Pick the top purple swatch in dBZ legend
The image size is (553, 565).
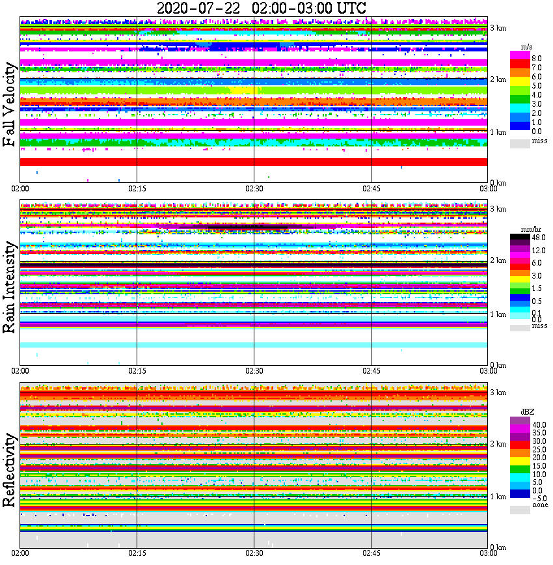[520, 420]
